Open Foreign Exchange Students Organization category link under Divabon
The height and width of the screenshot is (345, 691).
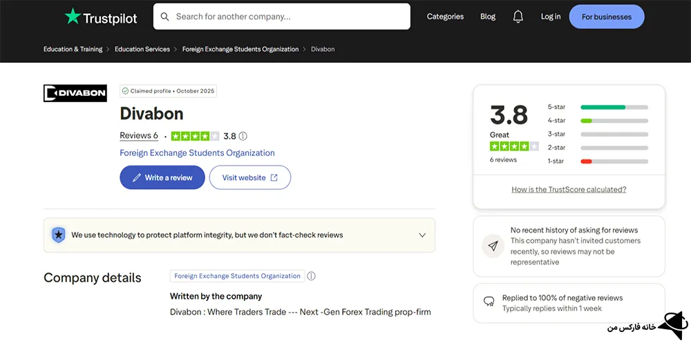(x=197, y=153)
